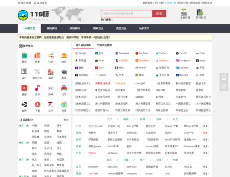Viewport: 230px width, 177px height.
Task: Open the 网站提交 link in top bar
Action: tap(207, 3)
